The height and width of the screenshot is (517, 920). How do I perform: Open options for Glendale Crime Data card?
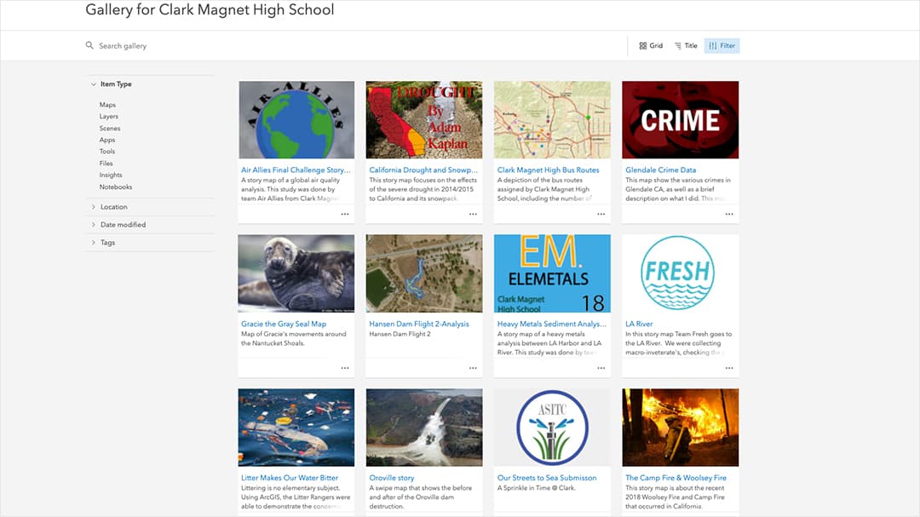click(728, 214)
